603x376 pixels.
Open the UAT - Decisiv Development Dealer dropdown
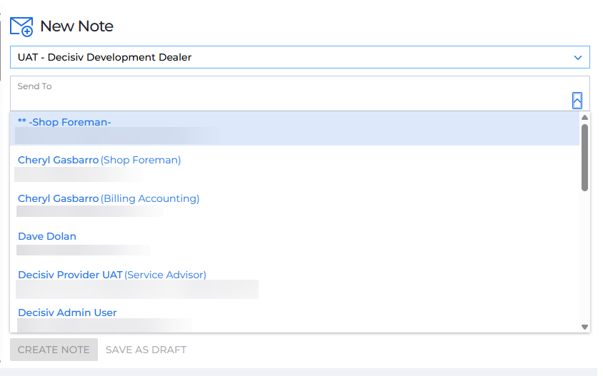[x=299, y=57]
